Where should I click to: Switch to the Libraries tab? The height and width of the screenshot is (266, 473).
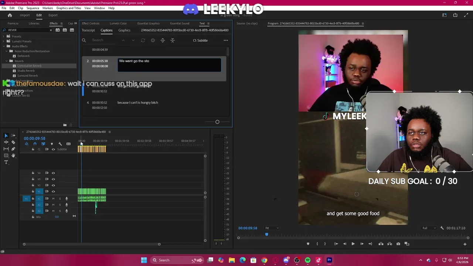[34, 23]
